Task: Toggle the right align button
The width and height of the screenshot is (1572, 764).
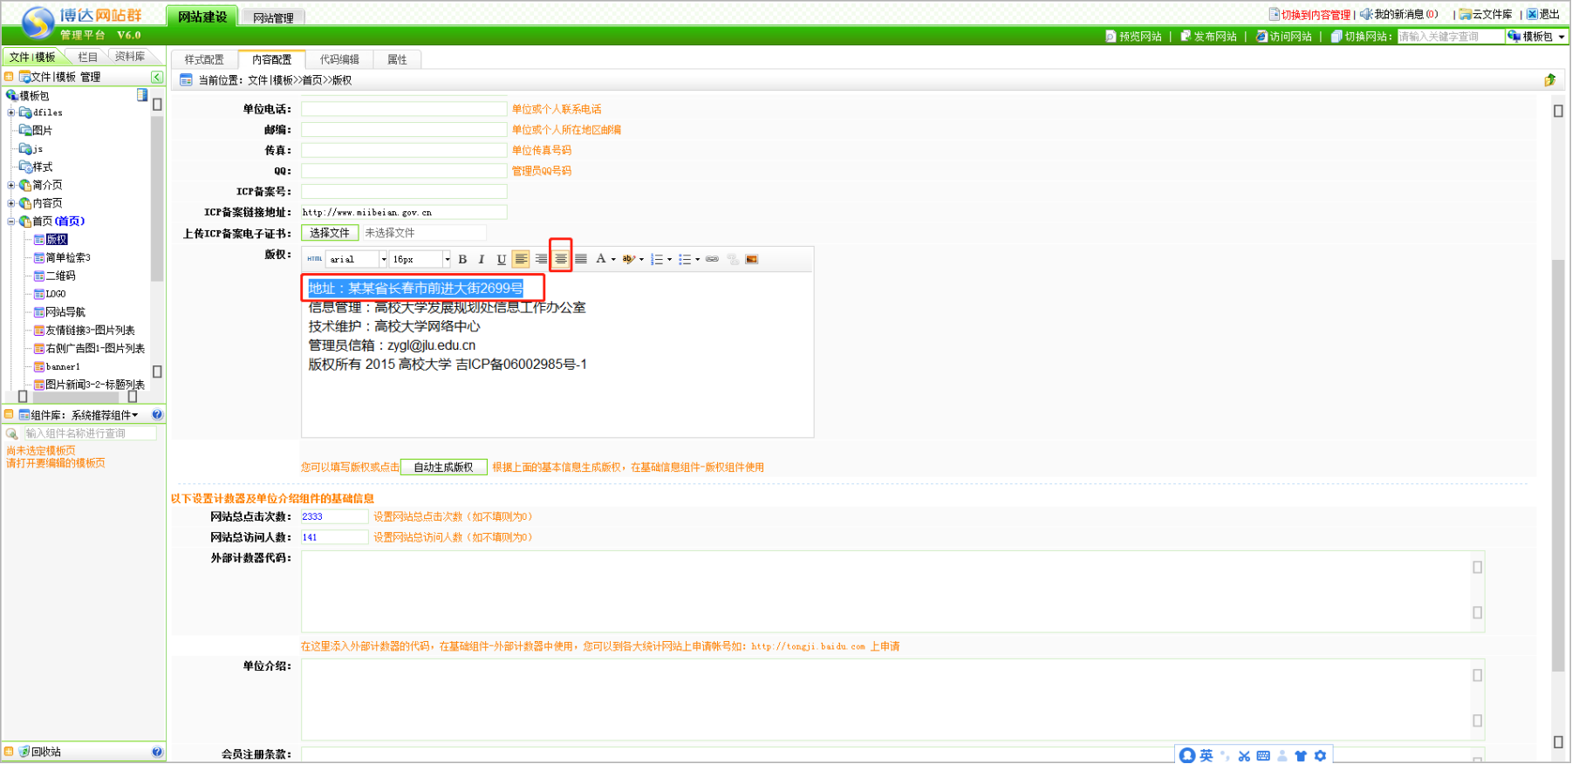Action: tap(541, 259)
